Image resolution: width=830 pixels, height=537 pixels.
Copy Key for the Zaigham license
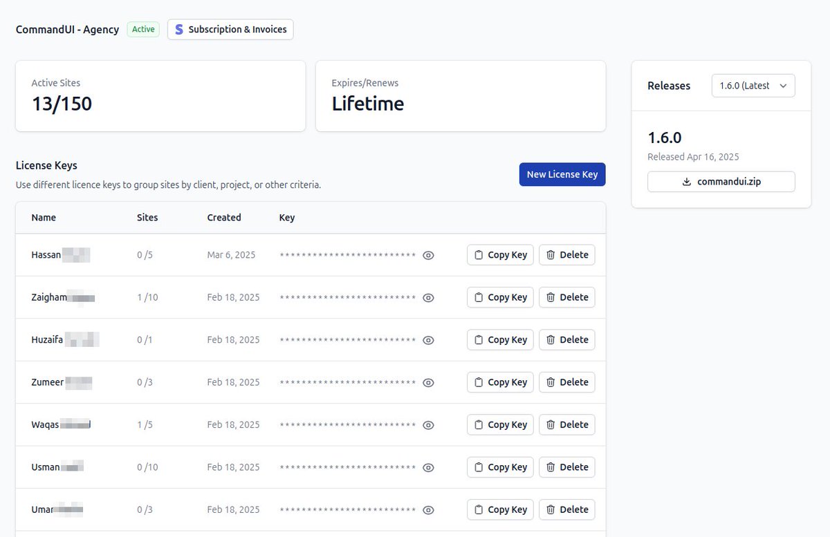(x=500, y=297)
